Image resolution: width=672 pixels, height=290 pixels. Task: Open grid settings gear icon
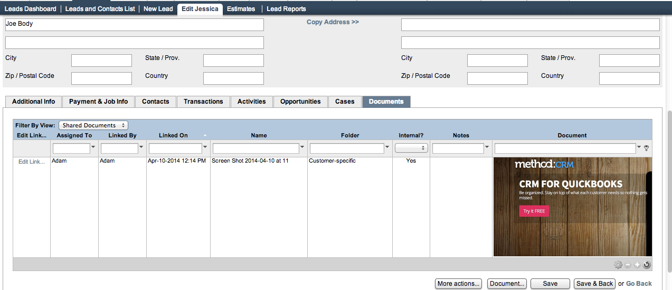pos(618,265)
